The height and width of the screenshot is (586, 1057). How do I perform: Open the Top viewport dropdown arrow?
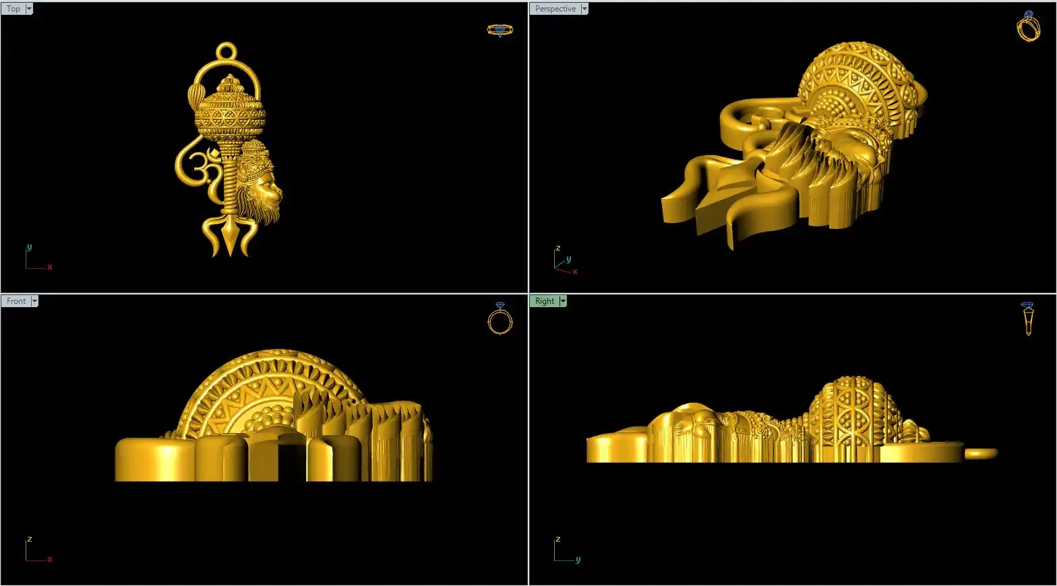[x=29, y=9]
